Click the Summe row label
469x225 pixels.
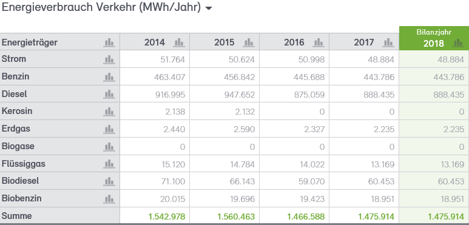coord(17,216)
